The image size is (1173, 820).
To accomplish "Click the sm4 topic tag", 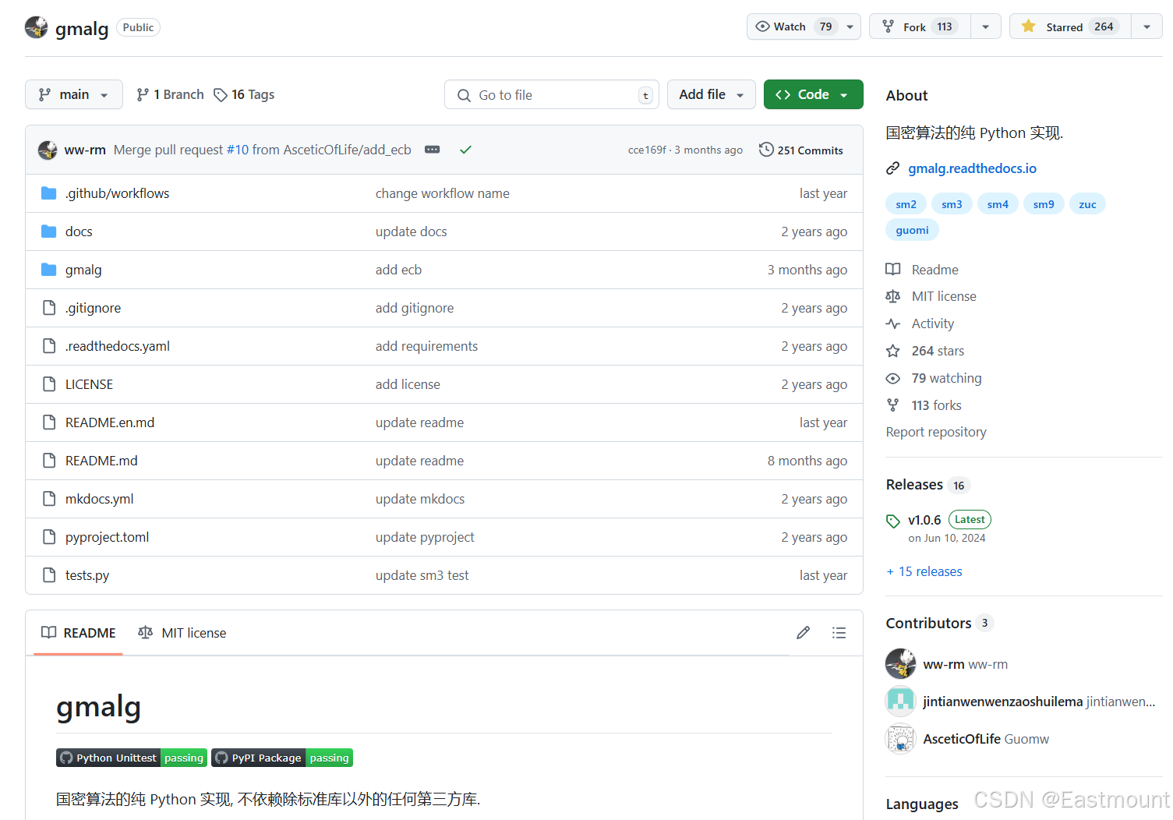I will tap(998, 204).
